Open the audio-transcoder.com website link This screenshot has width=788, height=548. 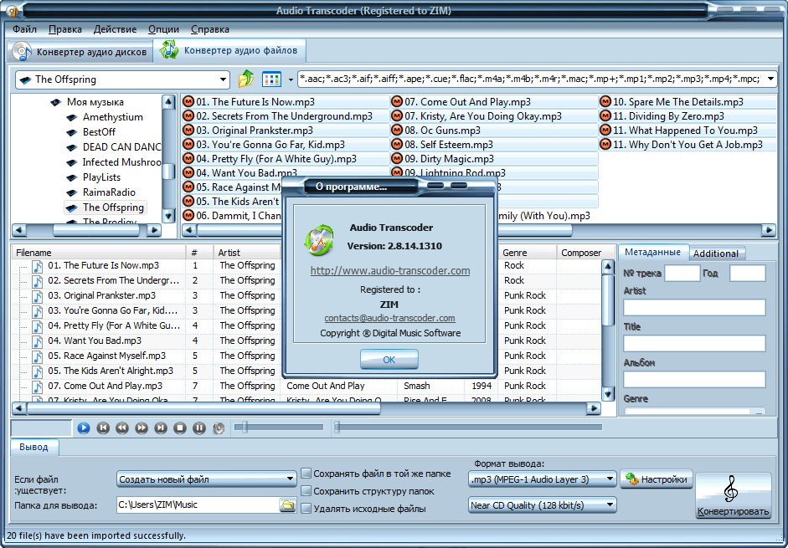pyautogui.click(x=389, y=271)
